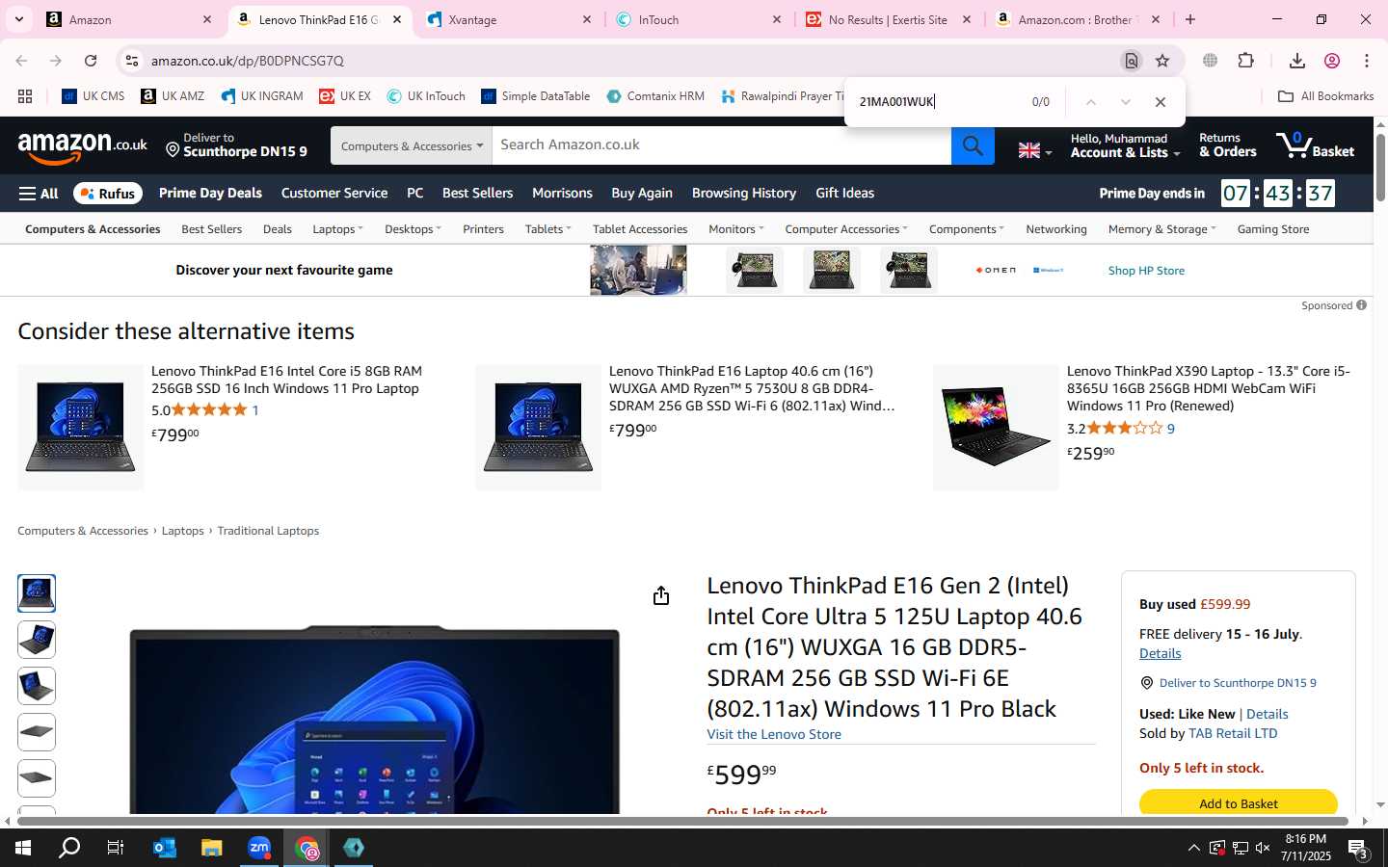Open UK INGRAM bookmark
This screenshot has height=867, width=1388.
point(262,96)
